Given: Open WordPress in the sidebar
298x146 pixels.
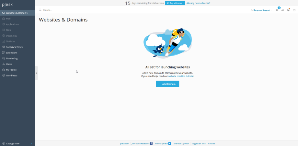Looking at the screenshot, I should (17, 76).
